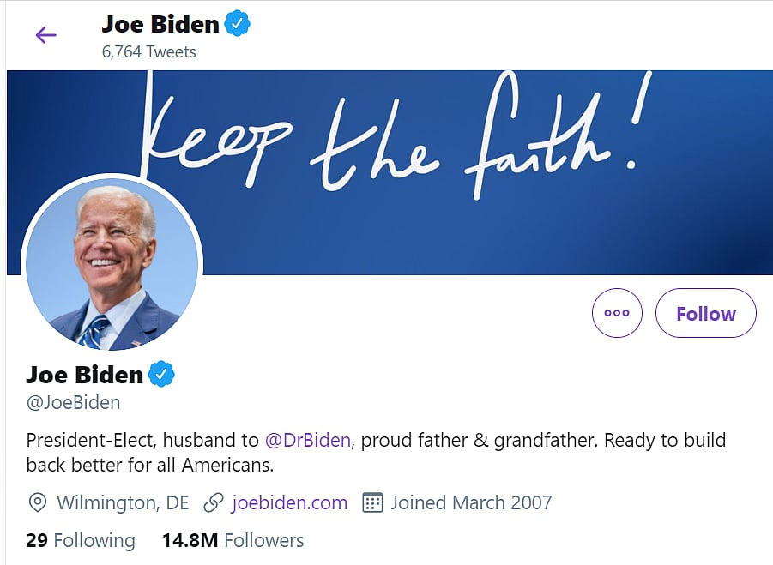The image size is (773, 565).
Task: Click the location pin icon
Action: pos(38,502)
